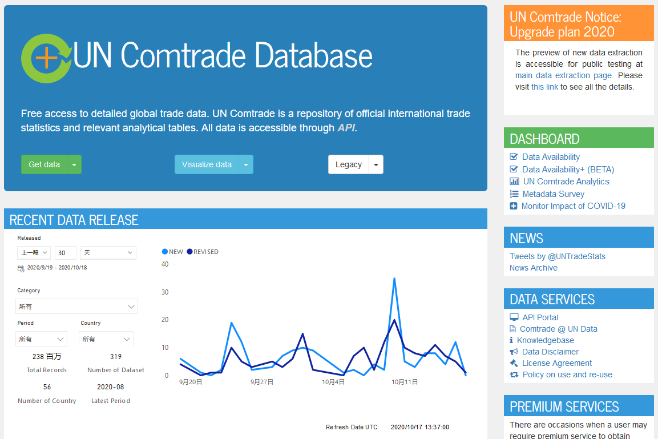Expand the Visualize data dropdown arrow
This screenshot has height=439, width=658.
pos(246,164)
